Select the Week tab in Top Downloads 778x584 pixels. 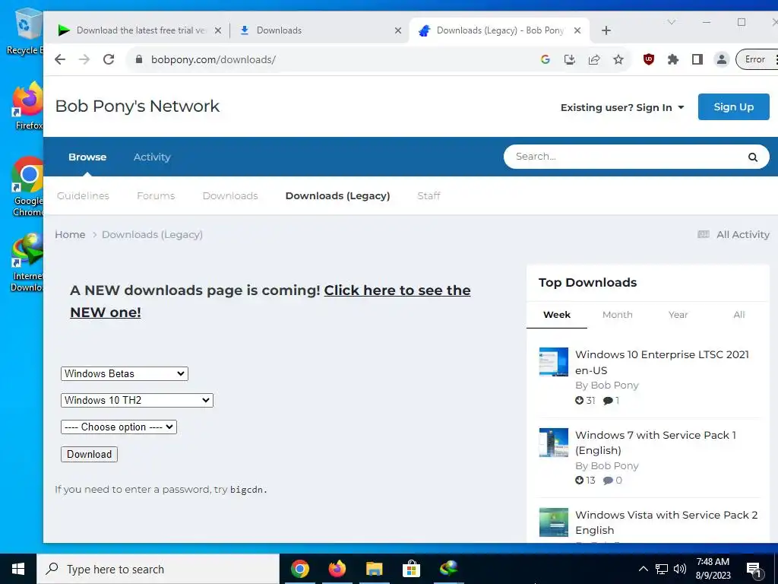coord(557,315)
